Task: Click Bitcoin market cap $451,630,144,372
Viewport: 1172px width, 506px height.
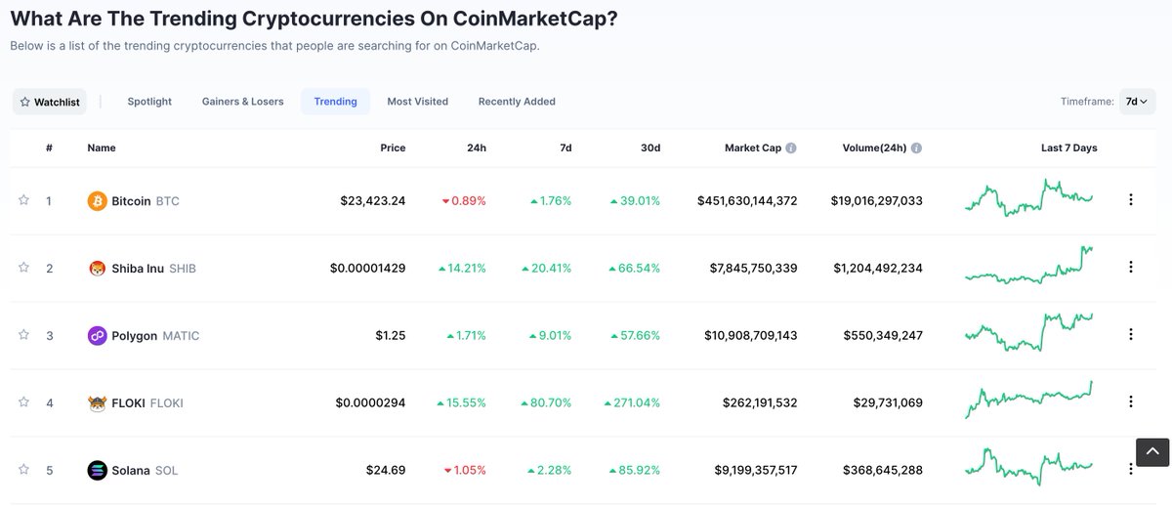Action: pyautogui.click(x=747, y=201)
